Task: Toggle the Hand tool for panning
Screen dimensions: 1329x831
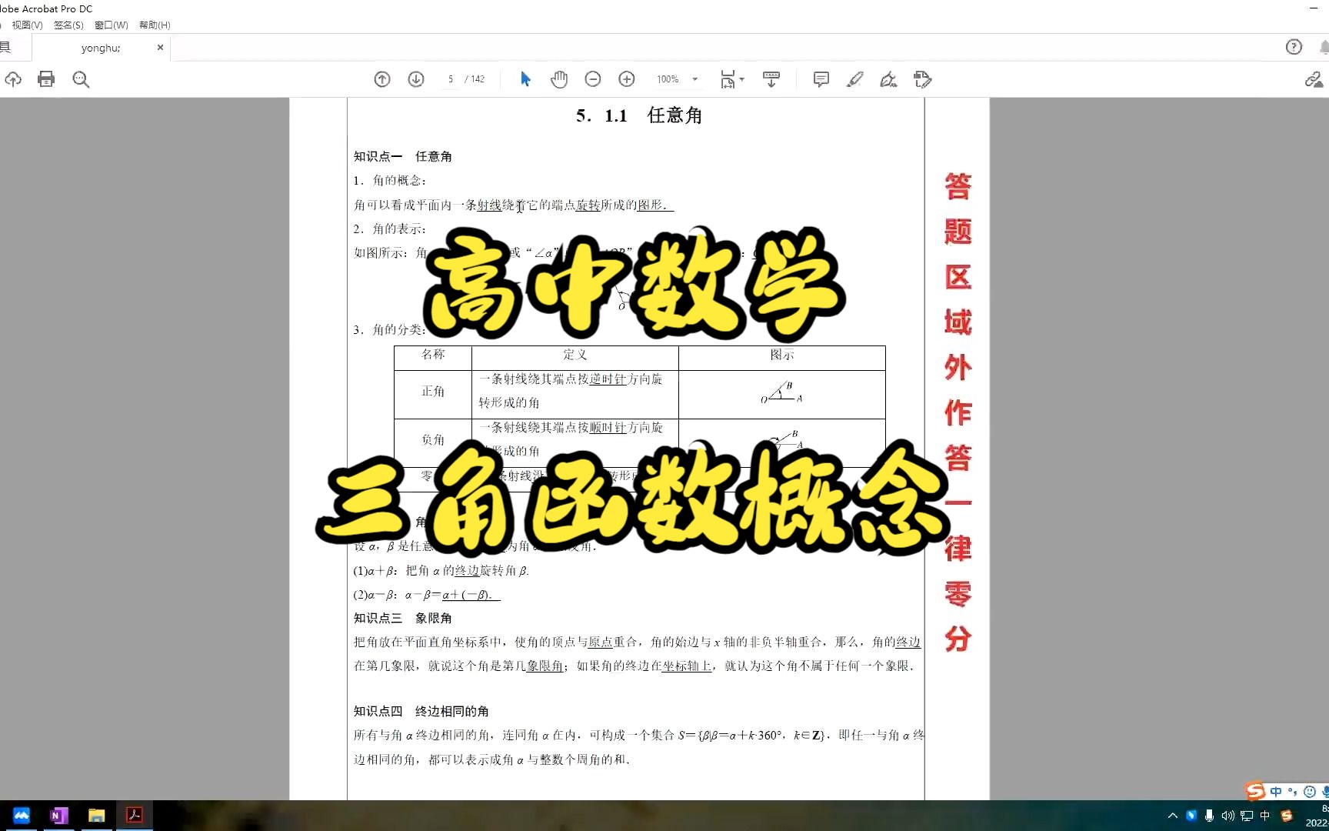Action: coord(559,79)
